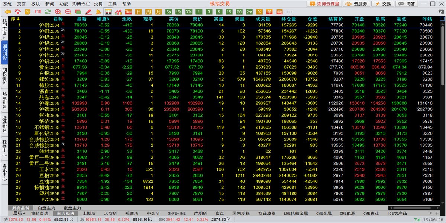This screenshot has height=223, width=446.
Task: Switch to the 2hr period chart
Action: [x=249, y=12]
